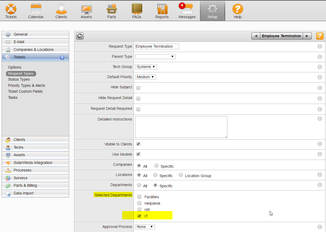
Task: Check the Helpdesk department
Action: pyautogui.click(x=139, y=203)
